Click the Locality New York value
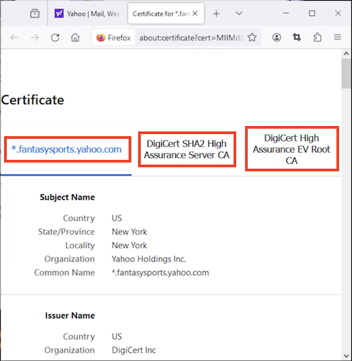This screenshot has width=352, height=361. pyautogui.click(x=129, y=245)
